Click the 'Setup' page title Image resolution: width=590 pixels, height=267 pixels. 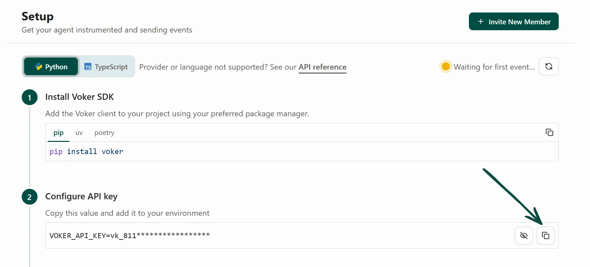38,16
